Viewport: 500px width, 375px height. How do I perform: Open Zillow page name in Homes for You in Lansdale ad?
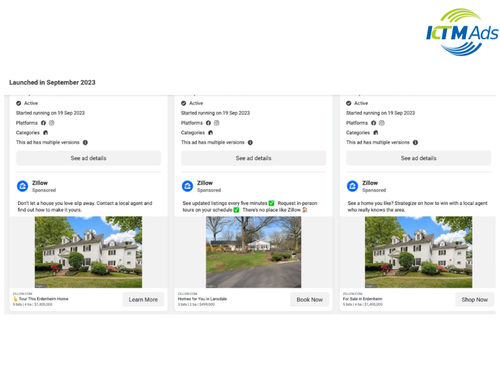[x=205, y=183]
